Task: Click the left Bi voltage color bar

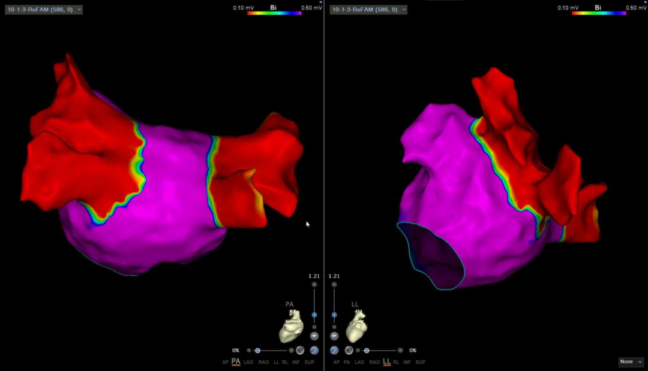Action: 274,13
